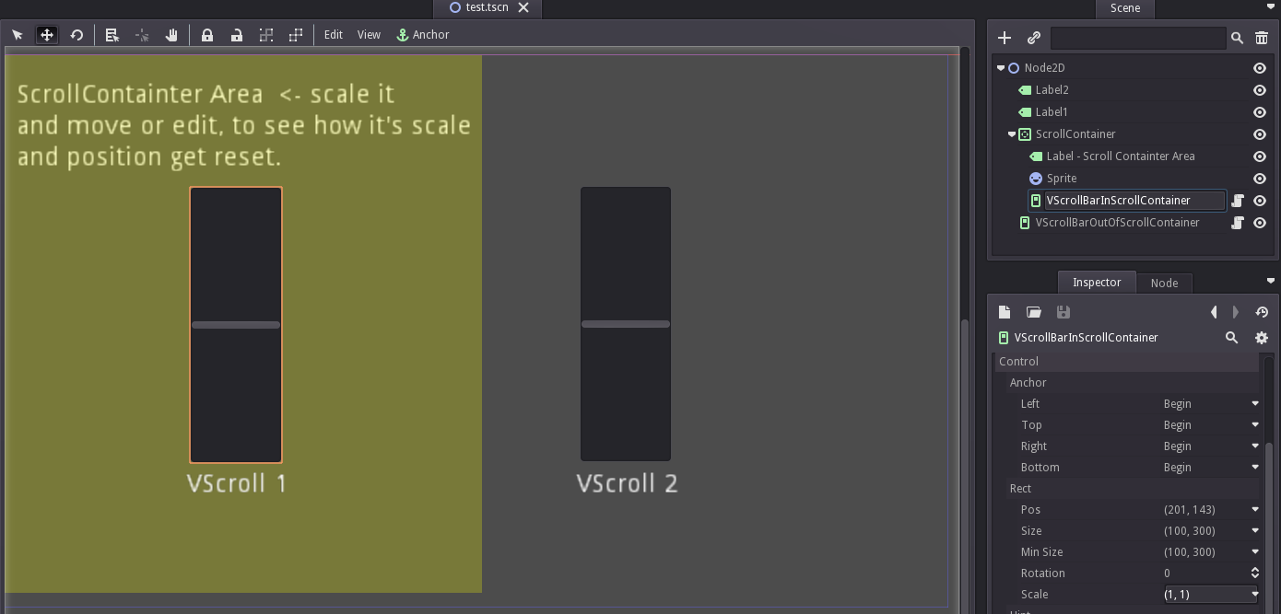This screenshot has width=1281, height=614.
Task: Toggle visibility of Label2
Action: click(x=1259, y=90)
